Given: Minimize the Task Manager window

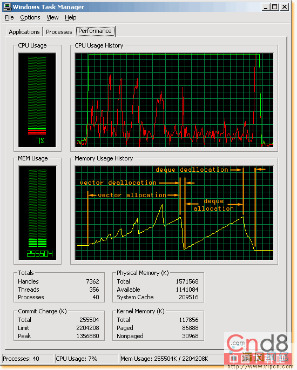Looking at the screenshot, I should click(x=266, y=7).
